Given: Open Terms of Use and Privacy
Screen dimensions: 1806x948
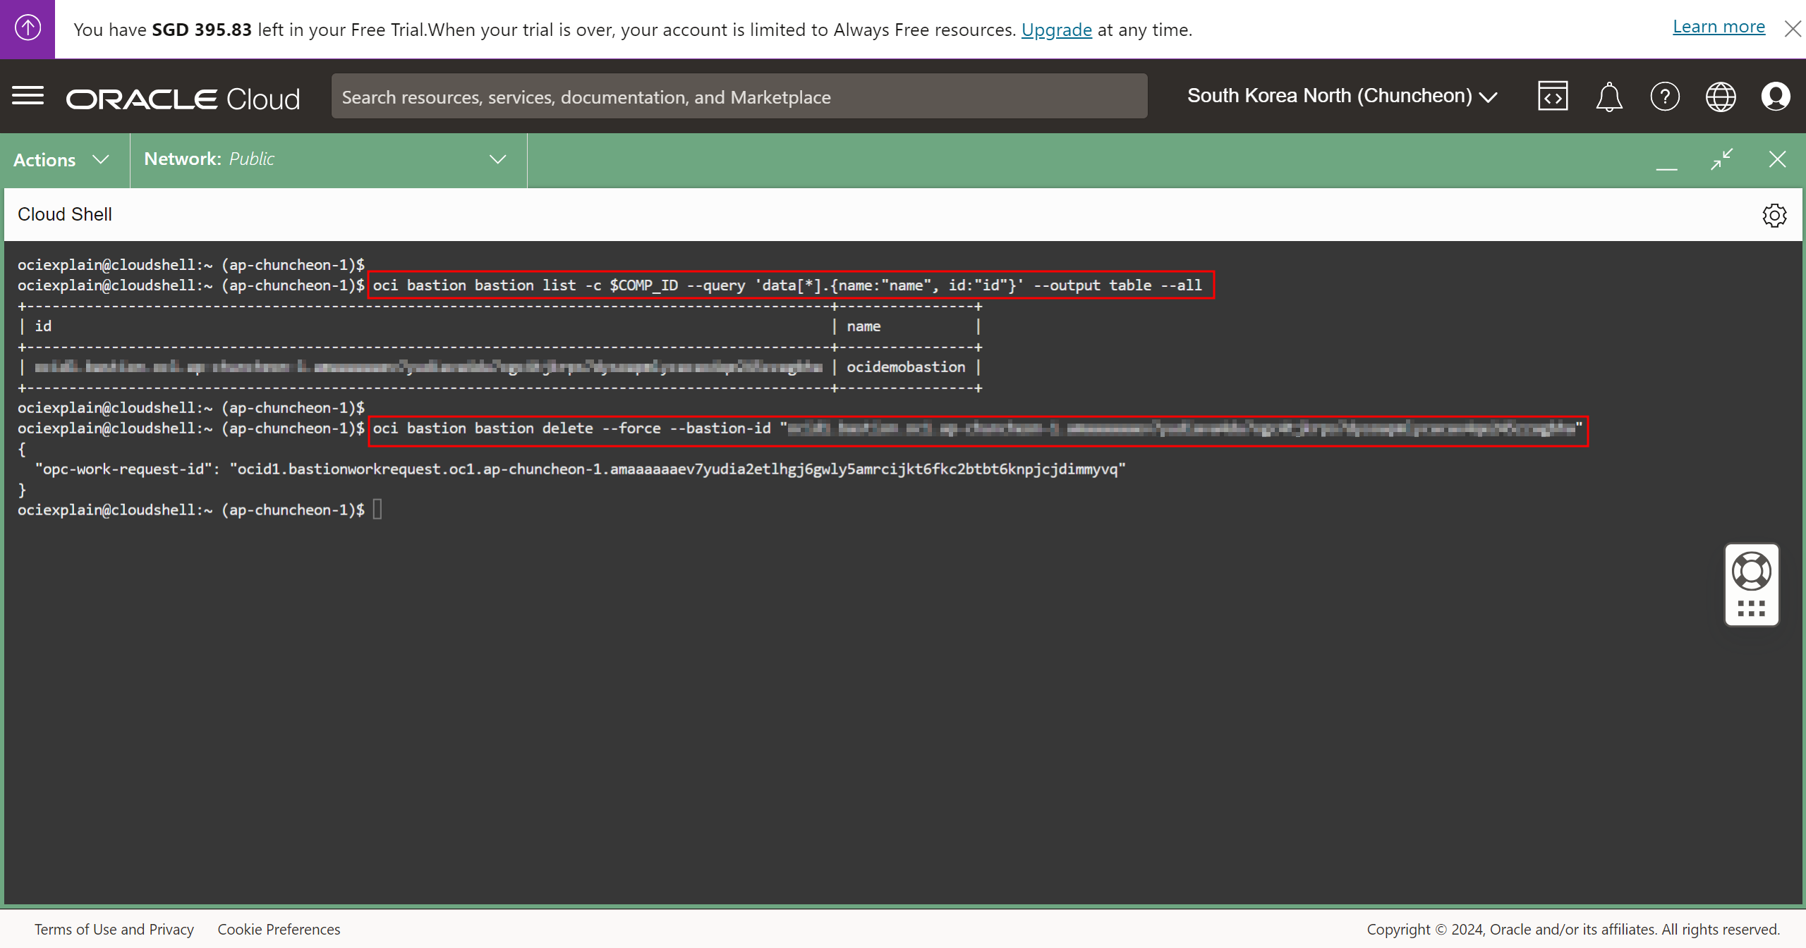Looking at the screenshot, I should pos(114,929).
